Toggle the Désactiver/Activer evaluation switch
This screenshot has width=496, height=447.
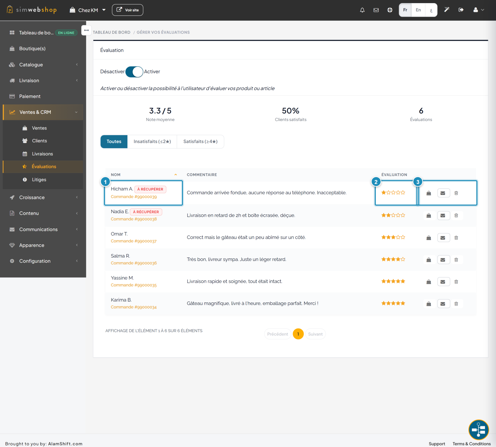[134, 72]
